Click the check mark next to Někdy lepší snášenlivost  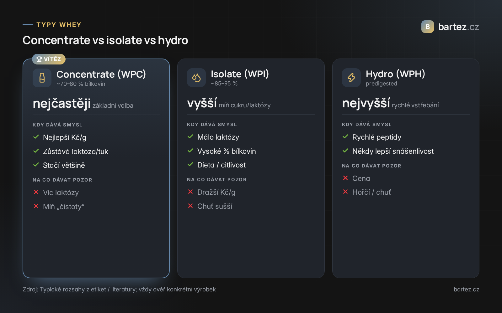345,151
